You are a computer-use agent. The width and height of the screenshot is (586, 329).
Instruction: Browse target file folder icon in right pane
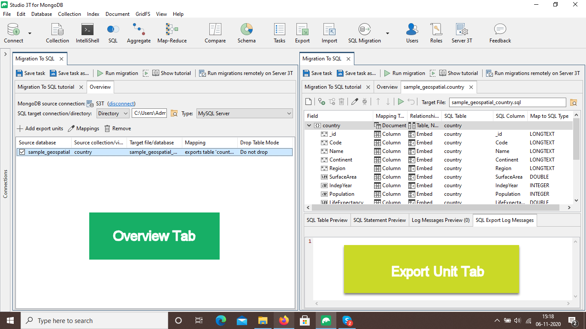point(574,102)
